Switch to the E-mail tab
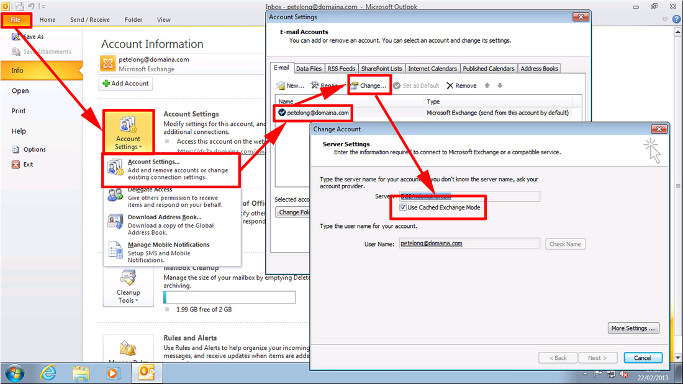The height and width of the screenshot is (384, 683). 281,68
